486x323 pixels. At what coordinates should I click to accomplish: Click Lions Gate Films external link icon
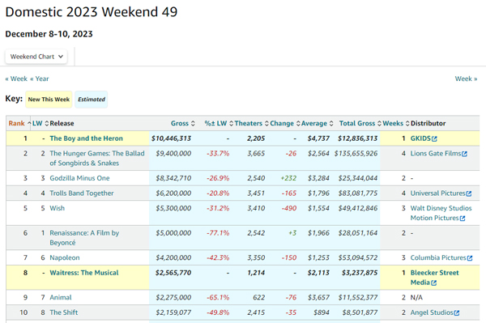point(464,154)
